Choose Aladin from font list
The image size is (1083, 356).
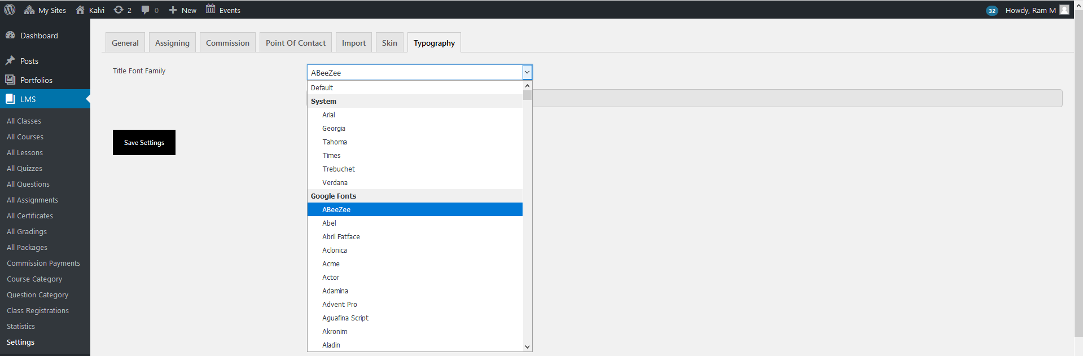coord(415,345)
